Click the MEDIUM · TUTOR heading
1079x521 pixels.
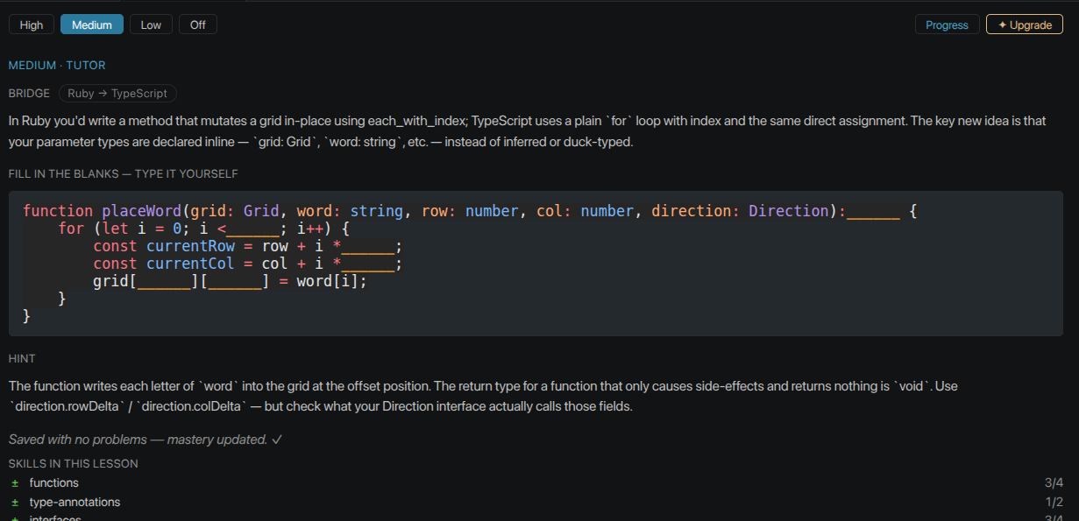coord(57,66)
